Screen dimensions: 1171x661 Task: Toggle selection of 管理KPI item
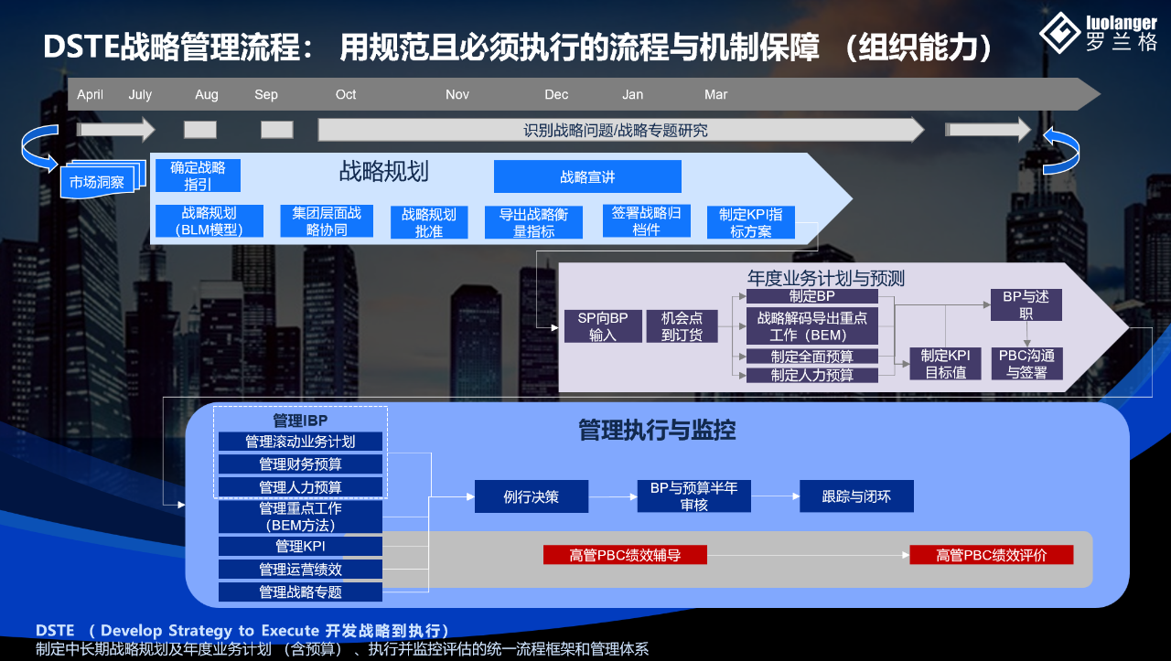[300, 547]
